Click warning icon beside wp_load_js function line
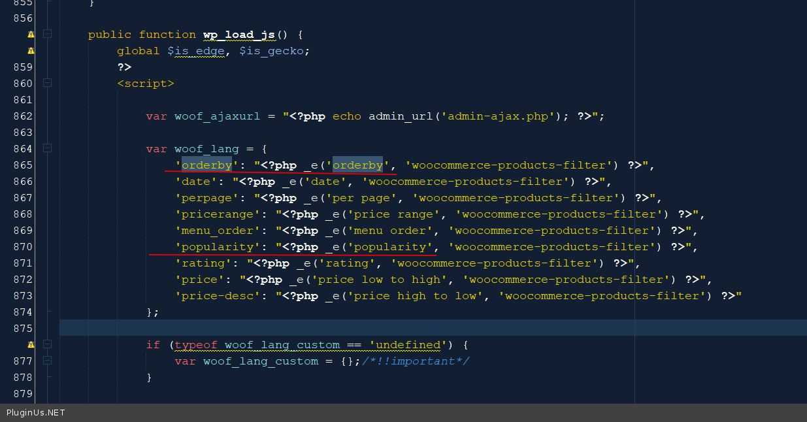Image resolution: width=807 pixels, height=422 pixels. click(31, 35)
